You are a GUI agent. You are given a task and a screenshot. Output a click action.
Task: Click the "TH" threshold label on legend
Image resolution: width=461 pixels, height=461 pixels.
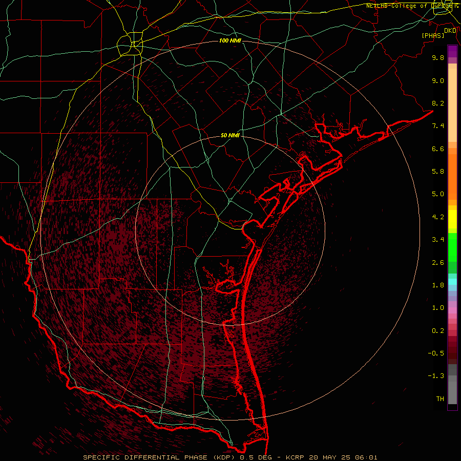click(440, 399)
